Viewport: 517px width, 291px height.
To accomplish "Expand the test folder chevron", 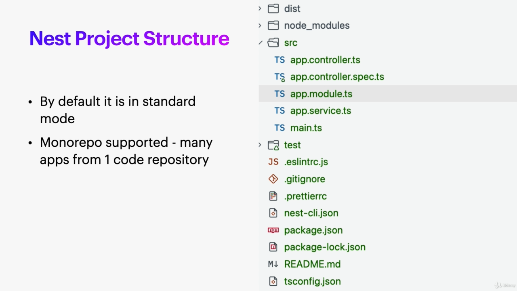I will [260, 145].
